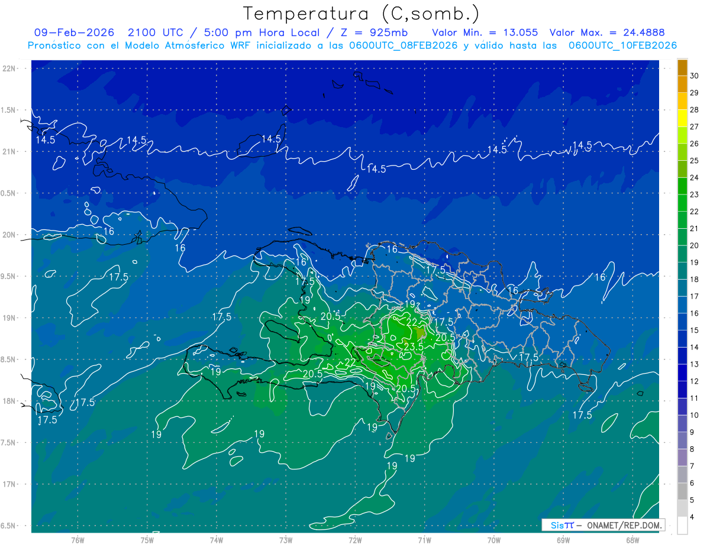Click the legend value "24"
The width and height of the screenshot is (710, 548).
[x=695, y=177]
